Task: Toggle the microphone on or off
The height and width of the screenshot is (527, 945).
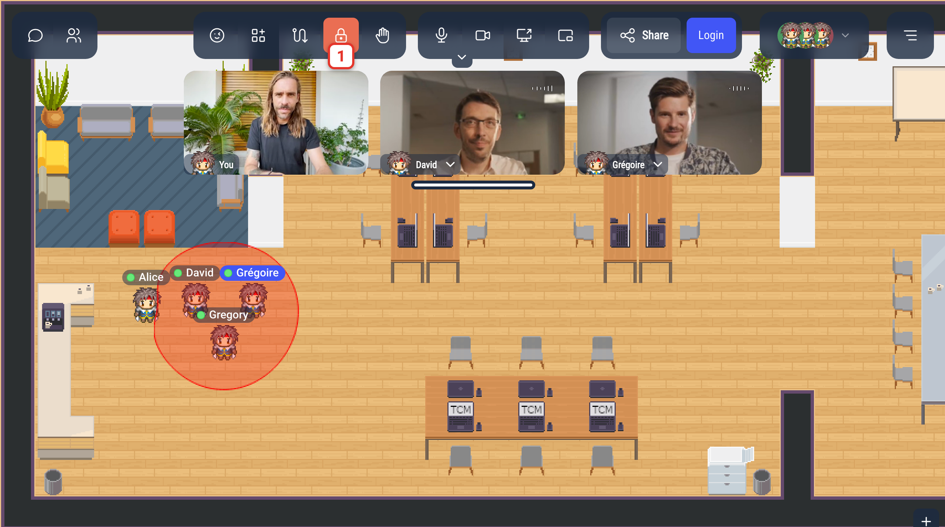Action: click(441, 35)
